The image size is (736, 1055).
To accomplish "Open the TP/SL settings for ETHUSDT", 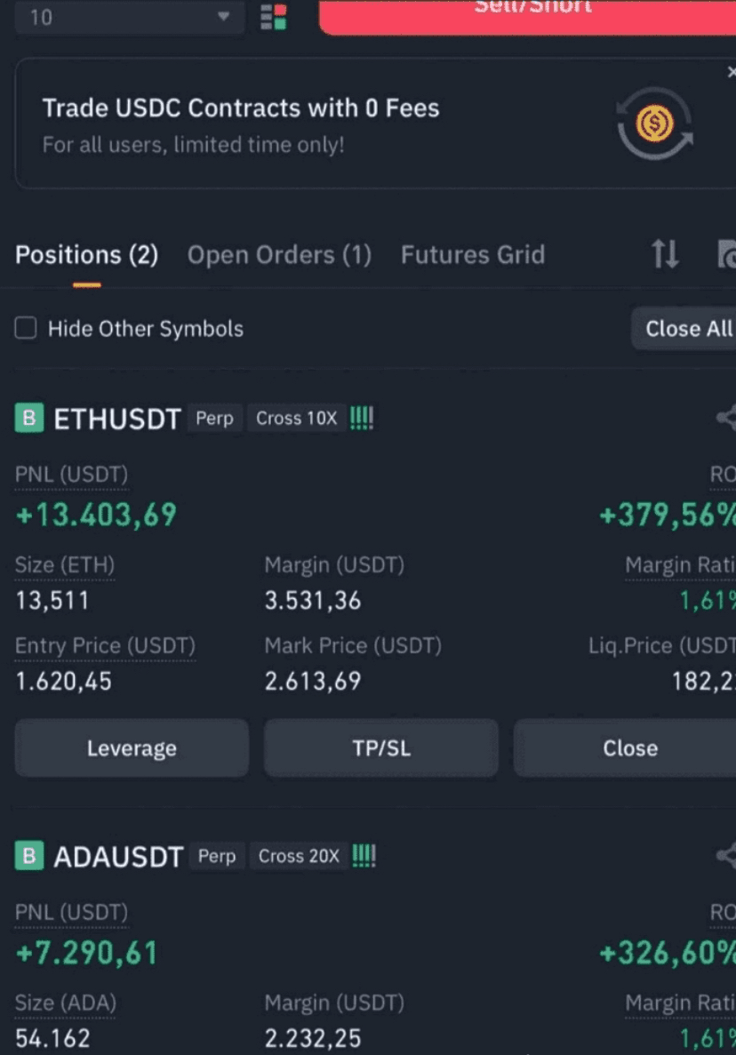I will [x=380, y=748].
